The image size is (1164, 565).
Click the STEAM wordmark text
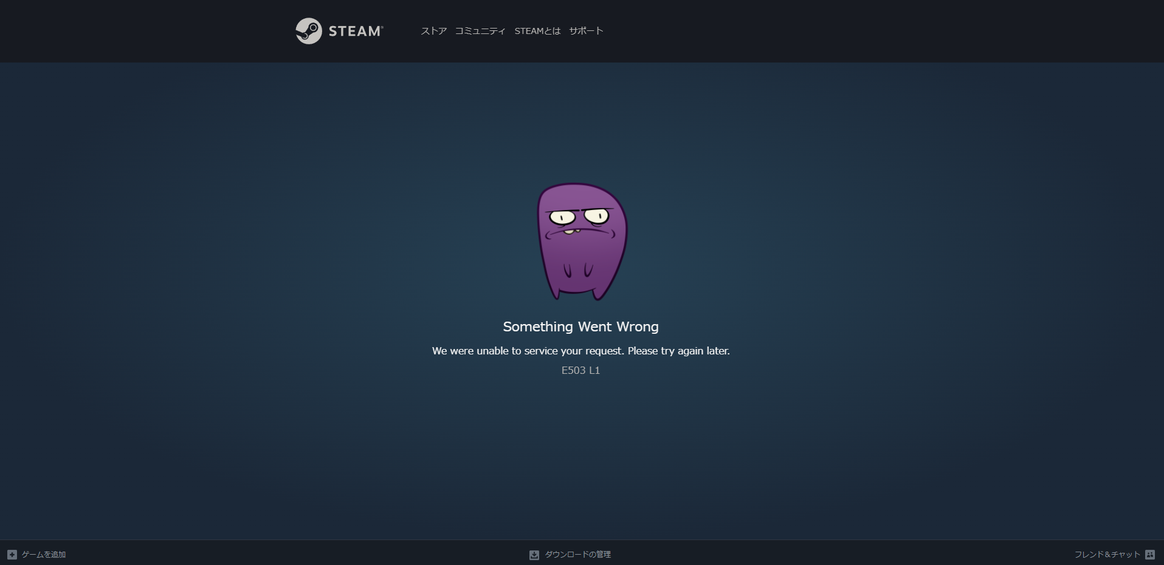(356, 31)
